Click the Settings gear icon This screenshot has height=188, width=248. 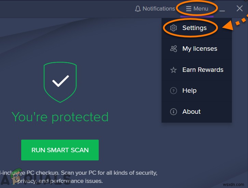[174, 28]
